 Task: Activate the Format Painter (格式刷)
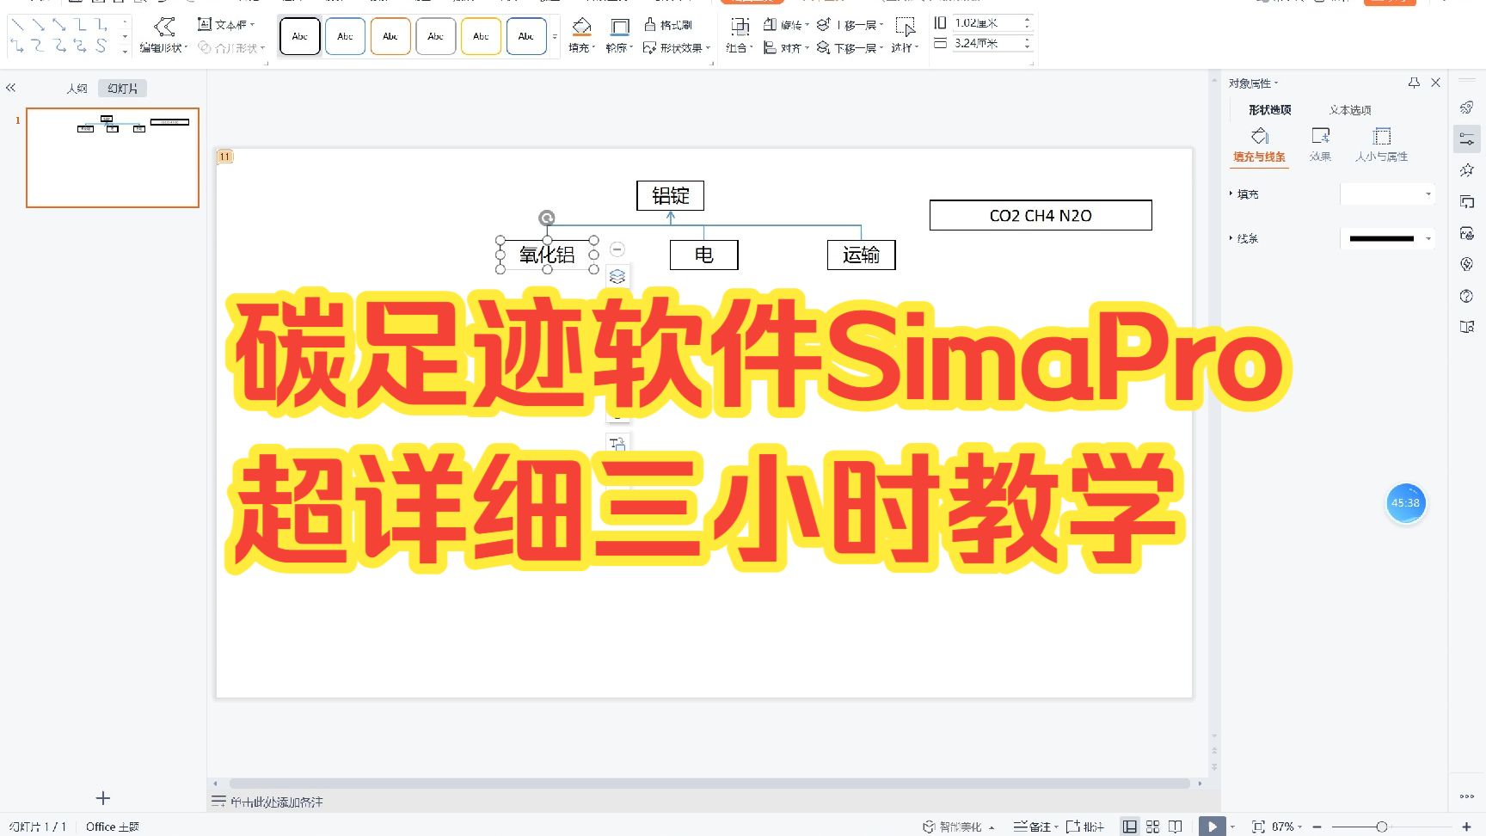click(x=668, y=24)
